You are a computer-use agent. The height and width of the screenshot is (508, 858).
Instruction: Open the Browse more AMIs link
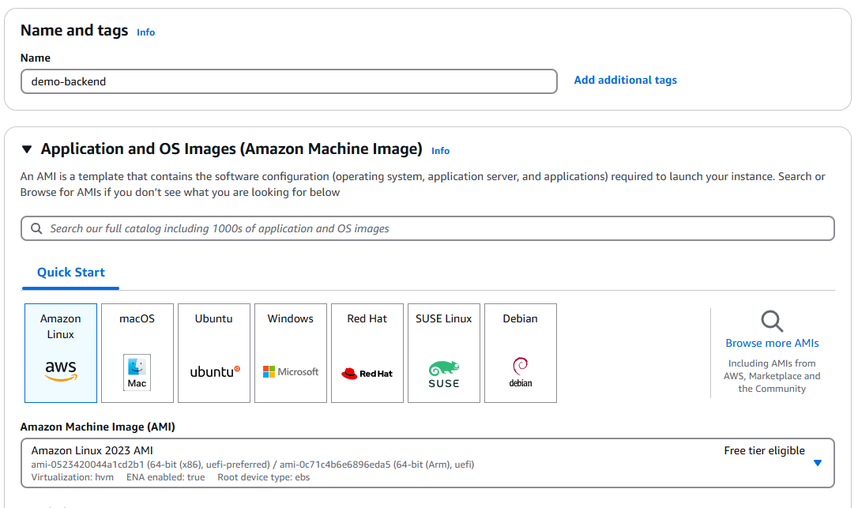772,343
